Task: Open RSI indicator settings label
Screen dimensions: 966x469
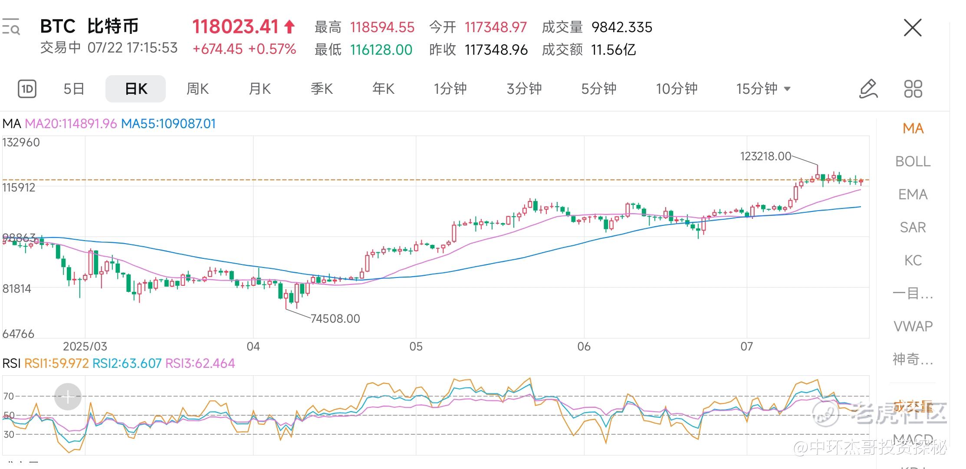Action: [x=11, y=363]
